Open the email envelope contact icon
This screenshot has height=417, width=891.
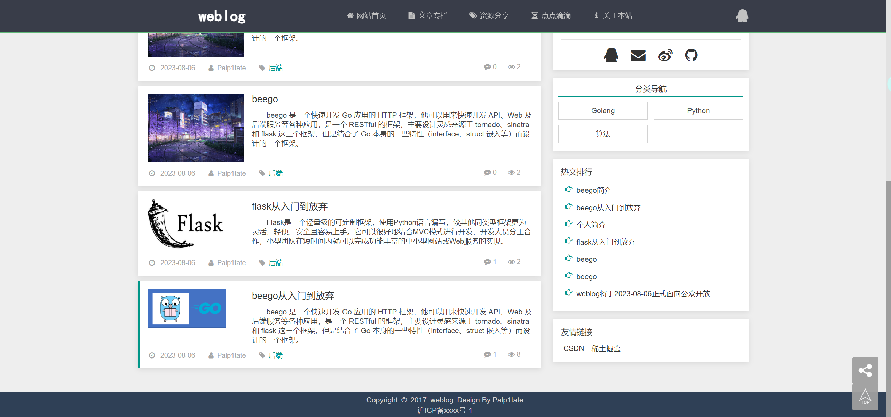638,55
